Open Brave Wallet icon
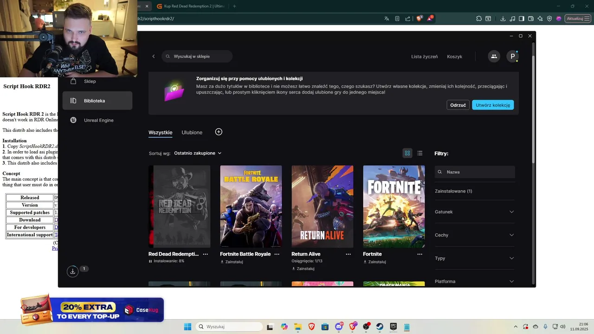The width and height of the screenshot is (594, 334). tap(531, 19)
